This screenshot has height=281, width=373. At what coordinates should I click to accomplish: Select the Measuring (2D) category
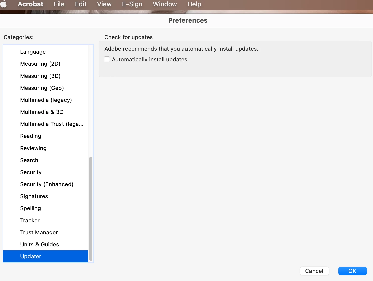(x=45, y=64)
